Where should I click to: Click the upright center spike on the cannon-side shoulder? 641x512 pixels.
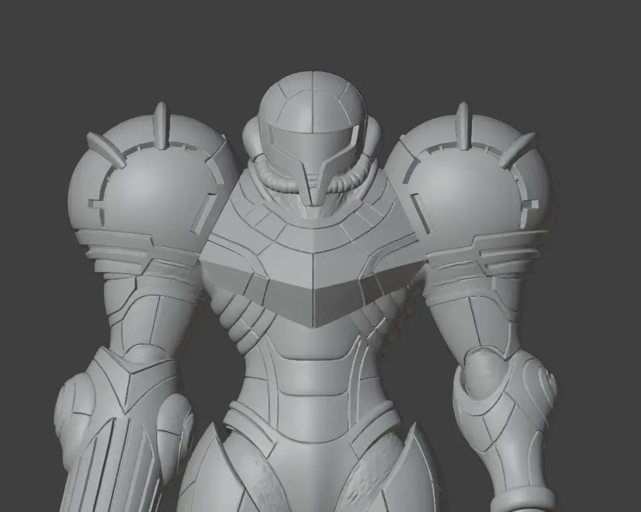161,124
